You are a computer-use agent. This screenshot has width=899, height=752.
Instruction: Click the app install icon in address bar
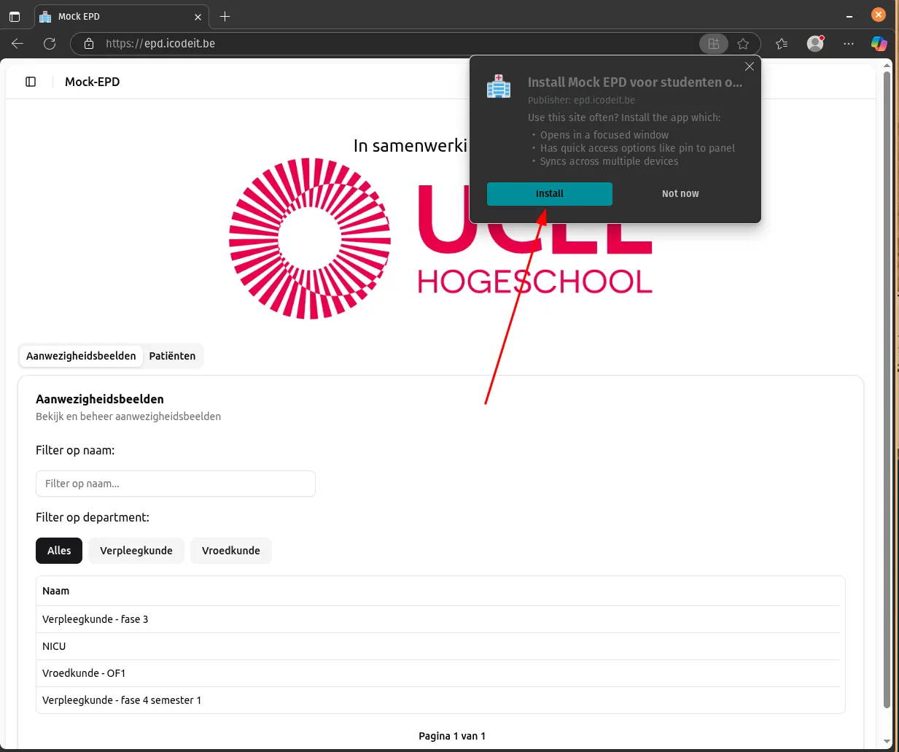tap(713, 44)
